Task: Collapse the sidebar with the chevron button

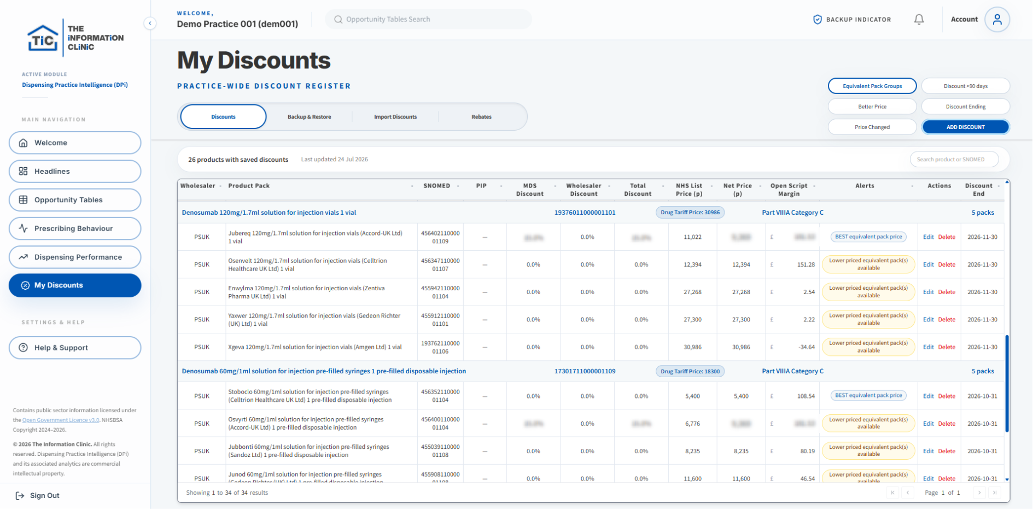Action: click(x=150, y=23)
